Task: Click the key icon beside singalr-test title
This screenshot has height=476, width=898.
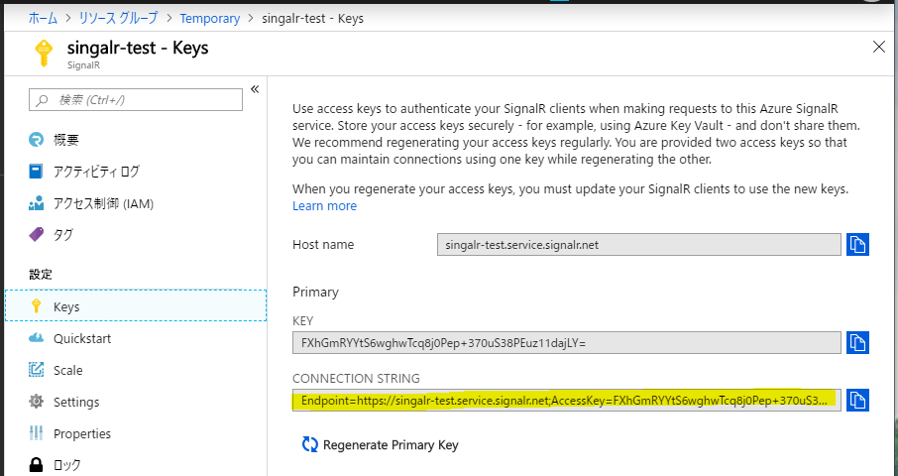Action: (44, 54)
